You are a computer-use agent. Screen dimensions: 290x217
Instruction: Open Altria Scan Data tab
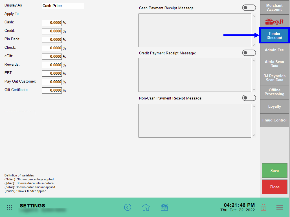pos(274,64)
